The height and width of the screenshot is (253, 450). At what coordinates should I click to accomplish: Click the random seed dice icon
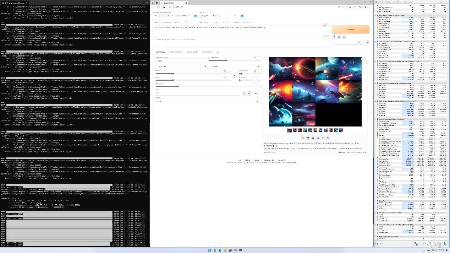(x=244, y=93)
